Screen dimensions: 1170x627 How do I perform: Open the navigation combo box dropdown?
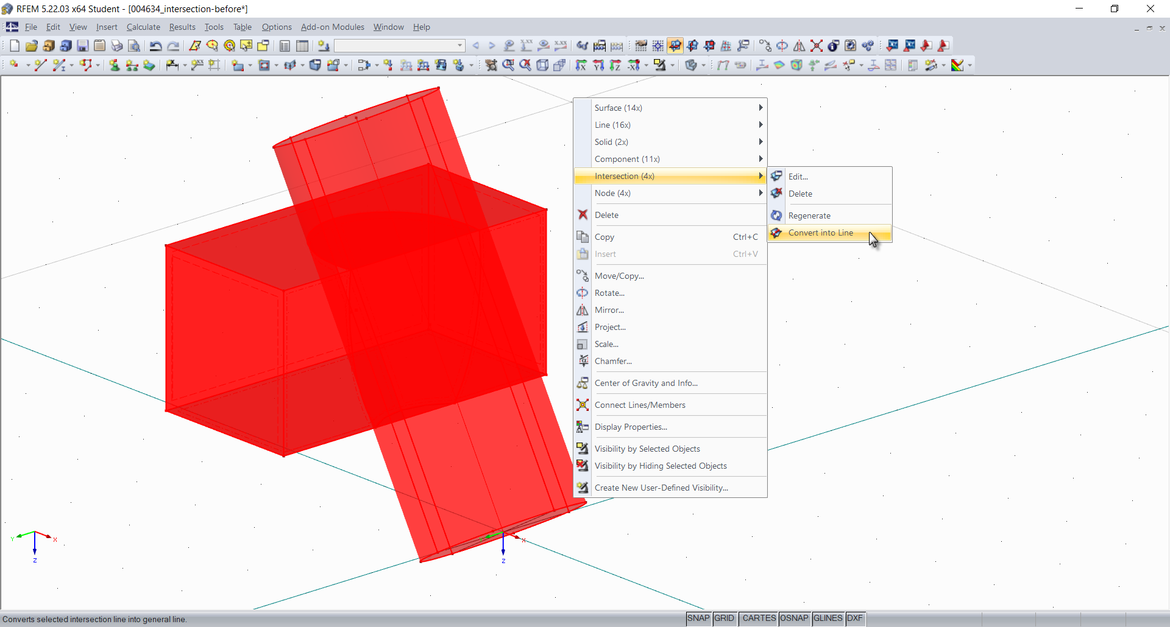458,46
